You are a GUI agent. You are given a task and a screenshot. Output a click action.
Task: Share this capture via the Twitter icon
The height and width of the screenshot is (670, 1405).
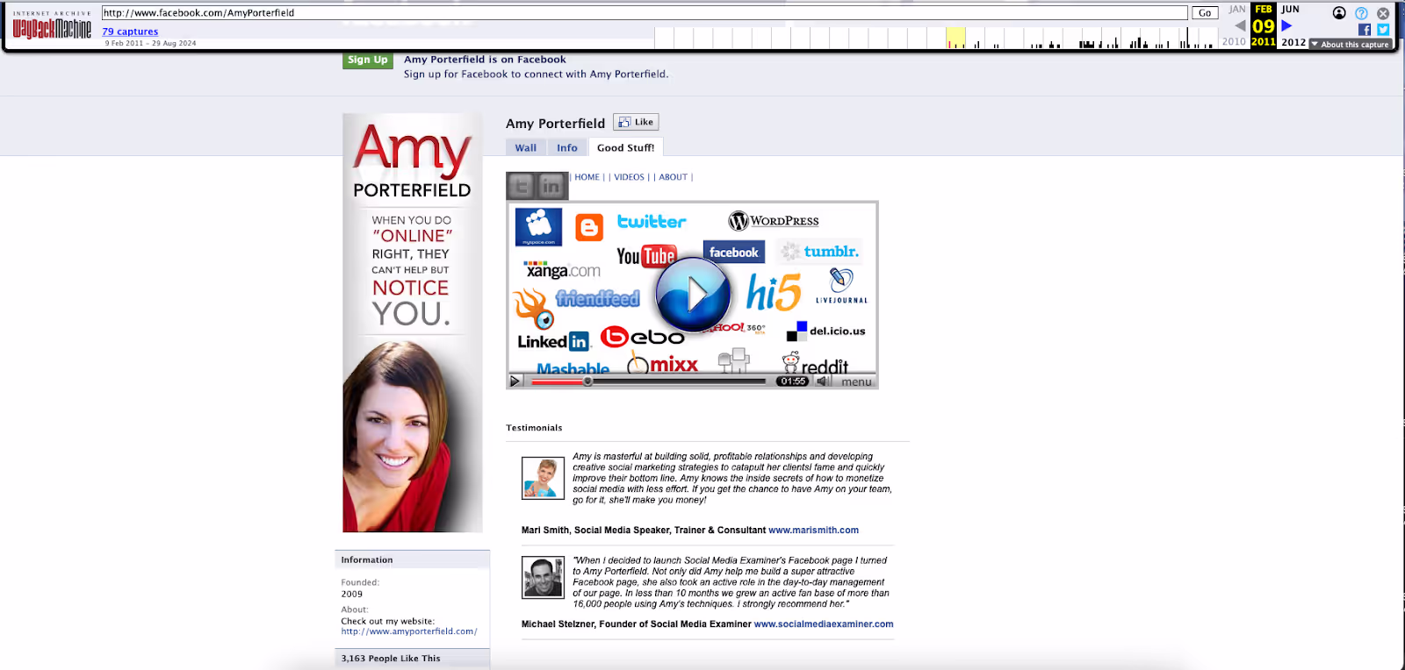(1383, 30)
